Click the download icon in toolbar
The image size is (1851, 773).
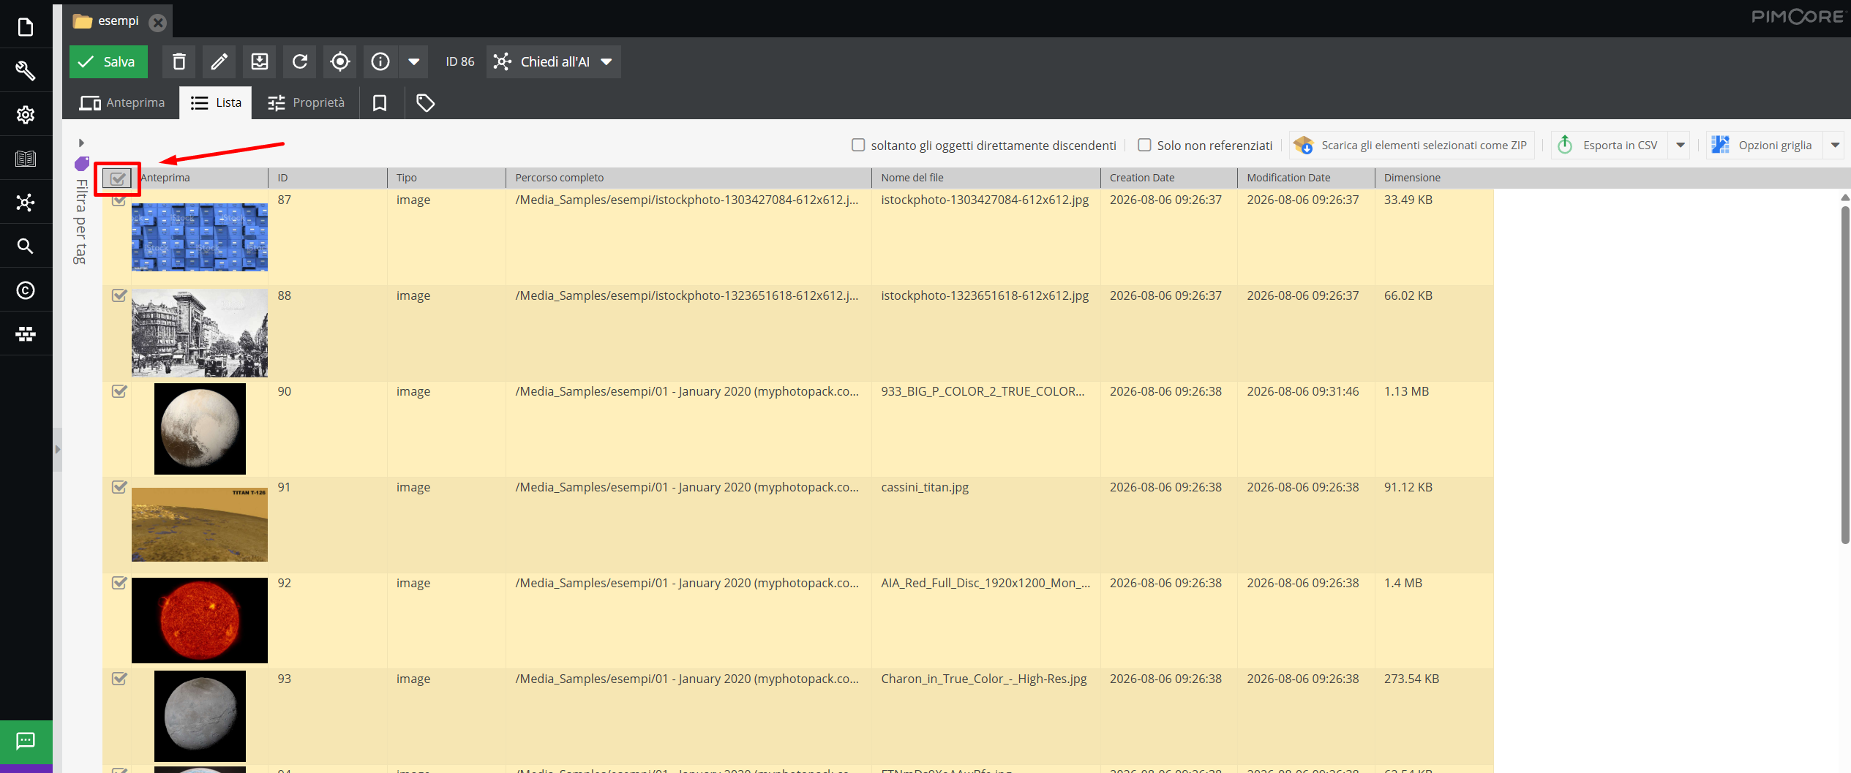click(260, 61)
